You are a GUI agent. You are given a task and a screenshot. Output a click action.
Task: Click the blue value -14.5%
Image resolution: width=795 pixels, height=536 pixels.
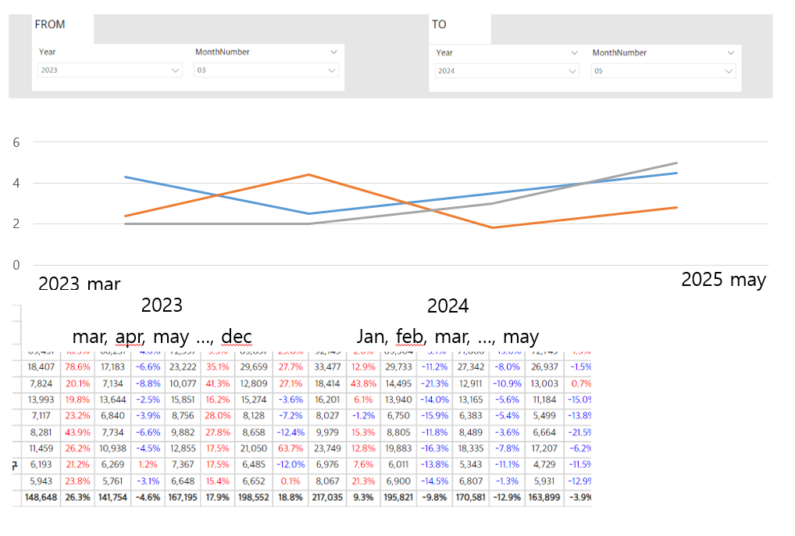pyautogui.click(x=435, y=481)
